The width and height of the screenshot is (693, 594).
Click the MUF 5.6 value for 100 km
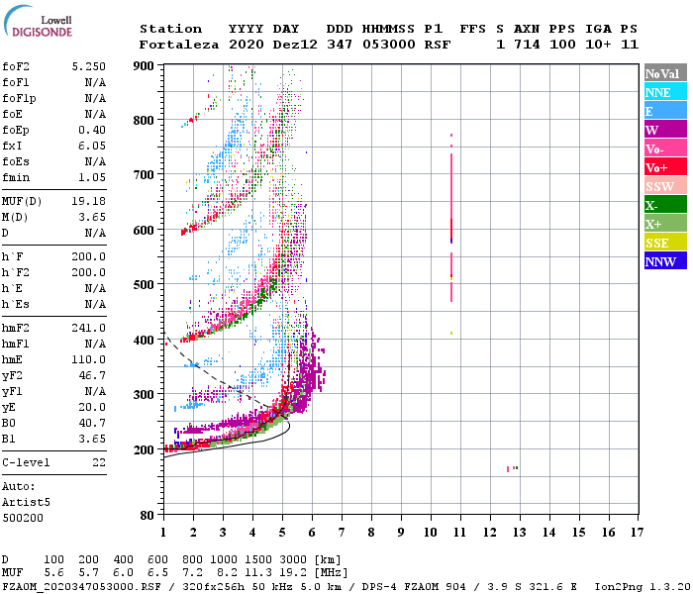click(x=53, y=573)
